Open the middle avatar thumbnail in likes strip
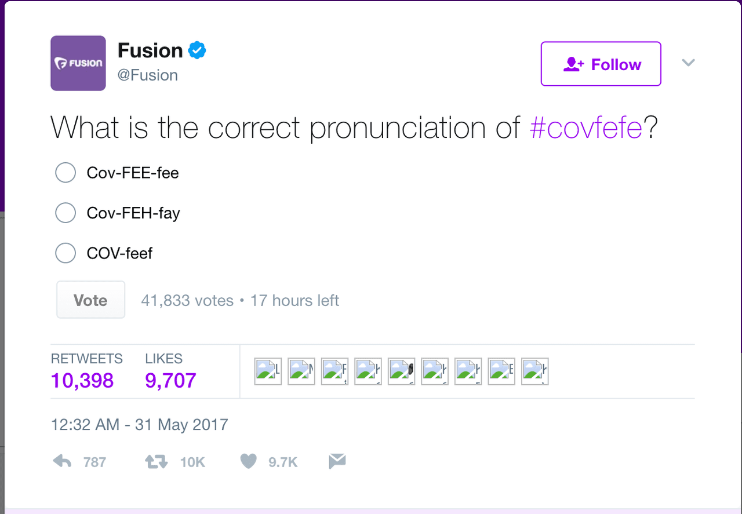Viewport: 742px width, 514px height. point(401,371)
